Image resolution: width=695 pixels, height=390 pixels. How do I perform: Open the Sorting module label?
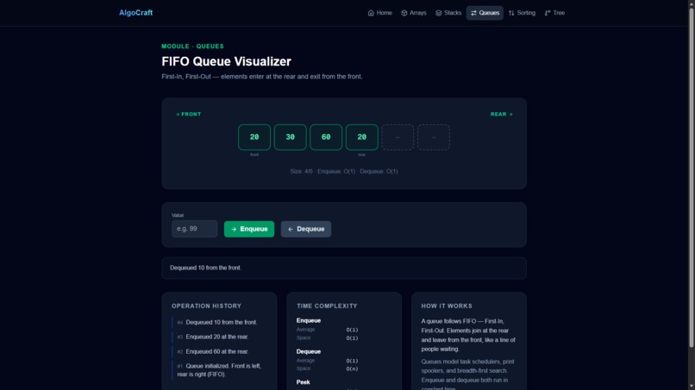[526, 13]
